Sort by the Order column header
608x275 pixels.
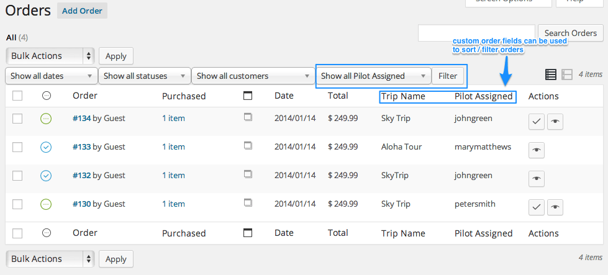[x=85, y=96]
